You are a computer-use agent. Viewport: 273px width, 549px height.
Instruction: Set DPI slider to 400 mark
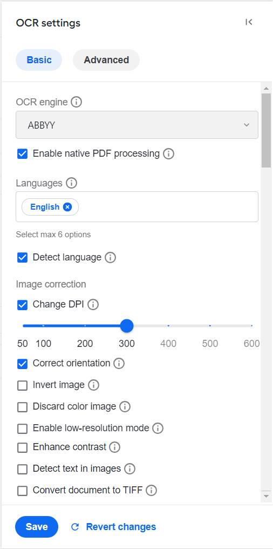point(168,326)
